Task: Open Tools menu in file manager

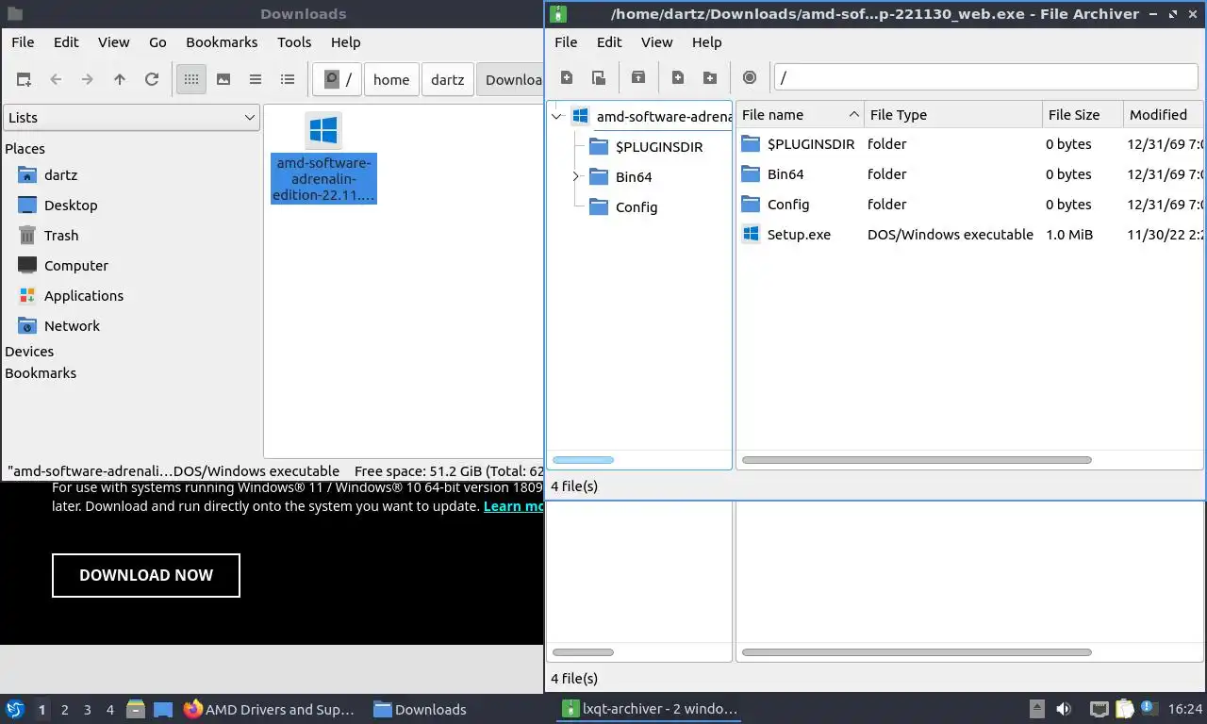Action: pos(294,42)
